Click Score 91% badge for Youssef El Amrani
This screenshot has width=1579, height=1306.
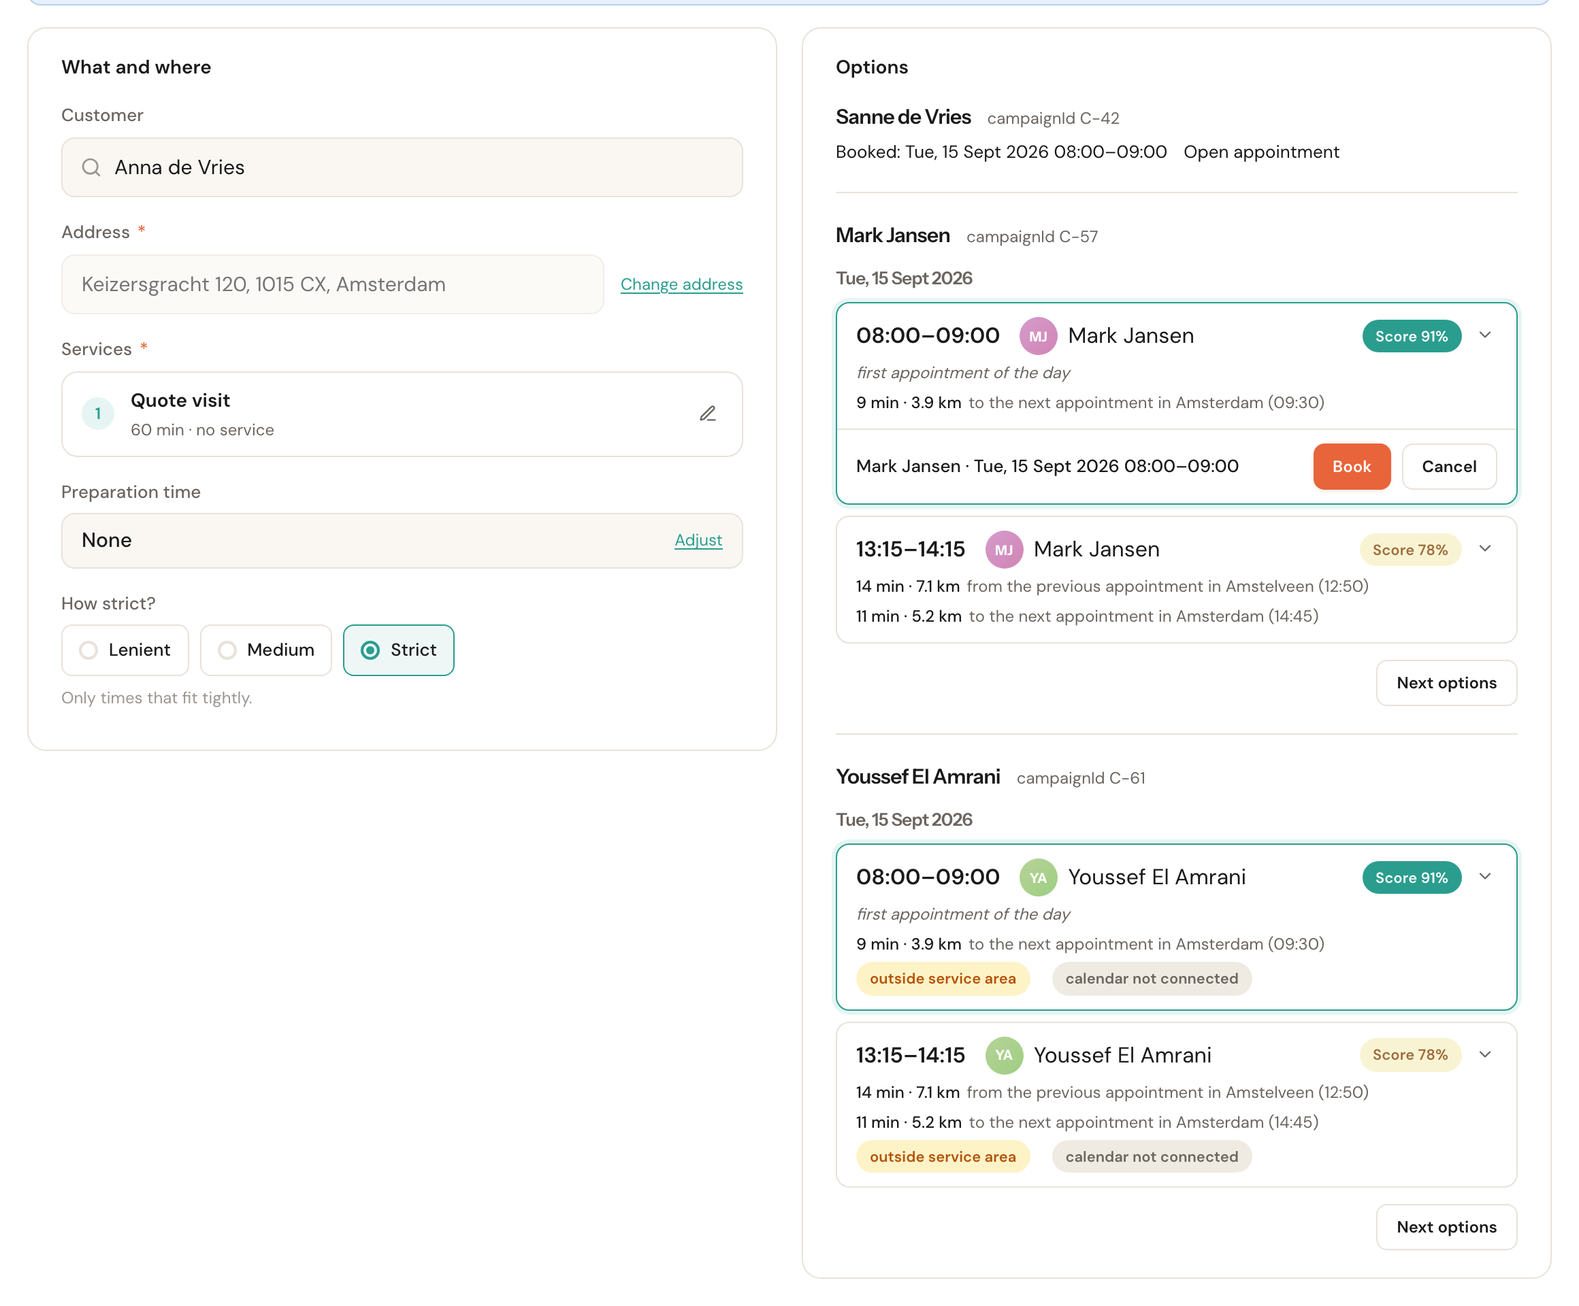click(1412, 877)
